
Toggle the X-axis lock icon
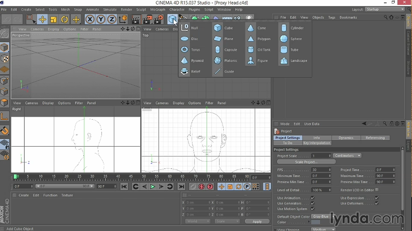click(x=90, y=19)
